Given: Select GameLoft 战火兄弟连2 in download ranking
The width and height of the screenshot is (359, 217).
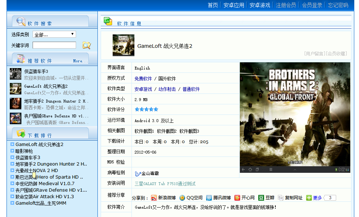Looking at the screenshot, I should coord(39,145).
